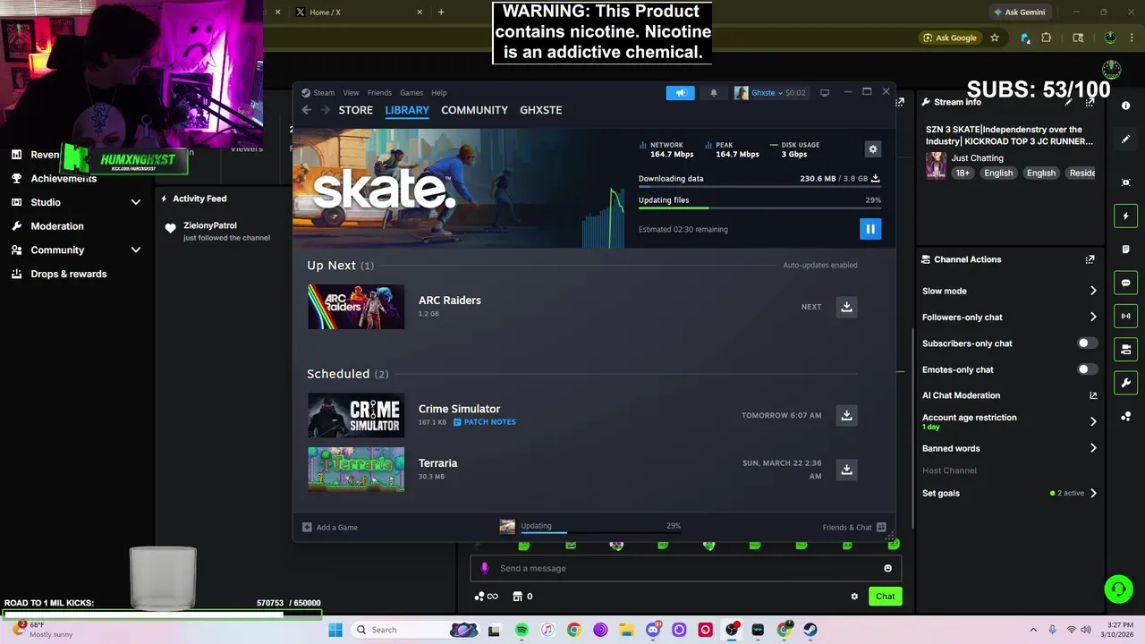Open AI Chat Moderation external link
1145x644 pixels.
coord(1093,395)
